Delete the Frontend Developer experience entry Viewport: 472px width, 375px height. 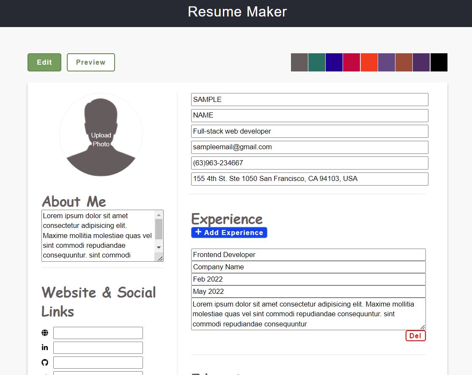415,335
